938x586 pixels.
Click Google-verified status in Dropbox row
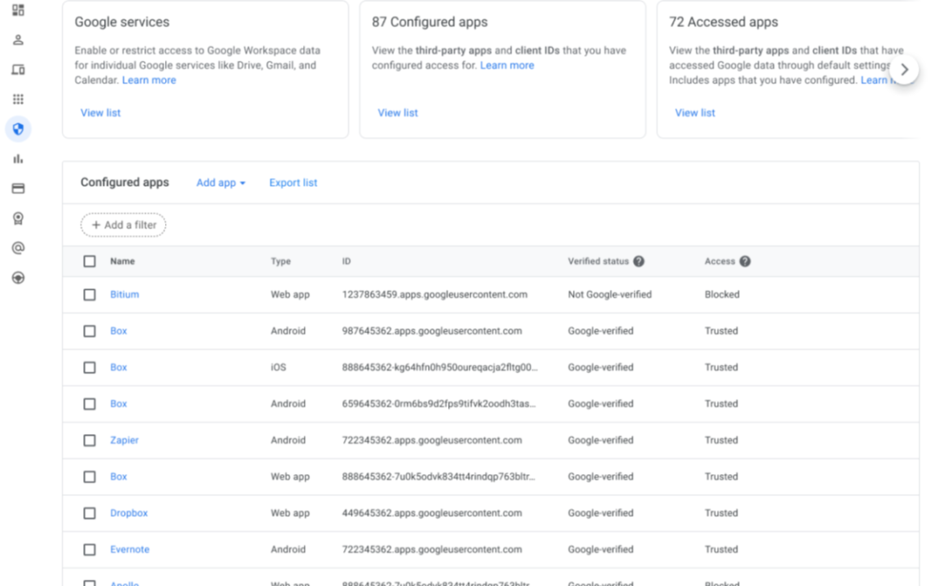point(601,513)
